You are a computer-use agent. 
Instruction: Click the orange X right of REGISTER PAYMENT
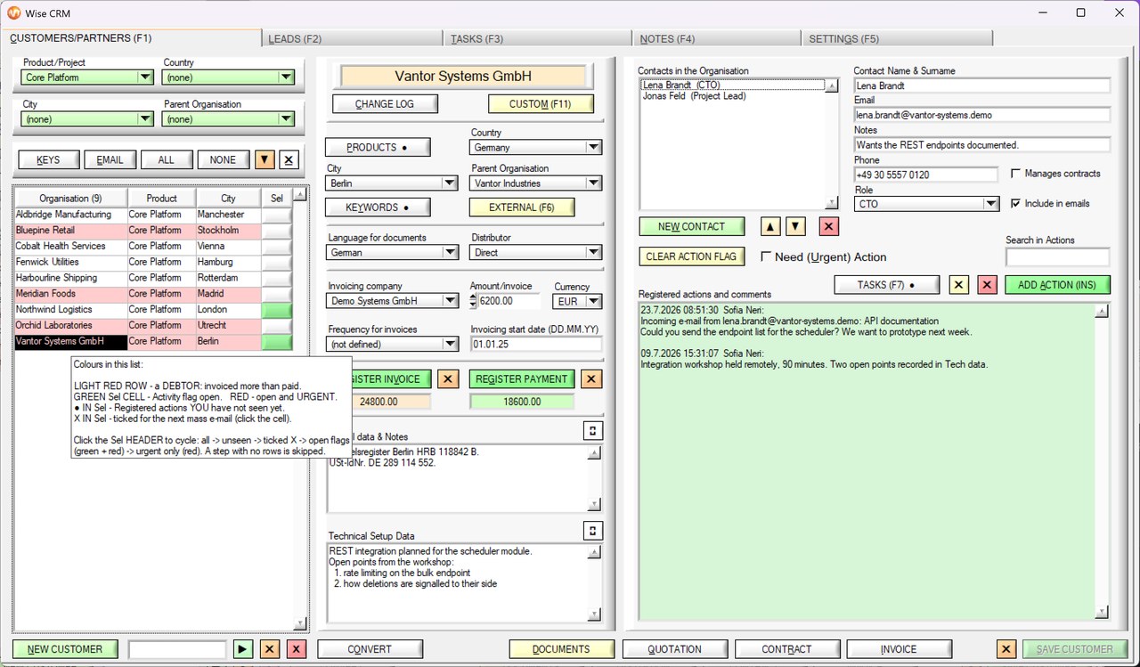pyautogui.click(x=590, y=378)
